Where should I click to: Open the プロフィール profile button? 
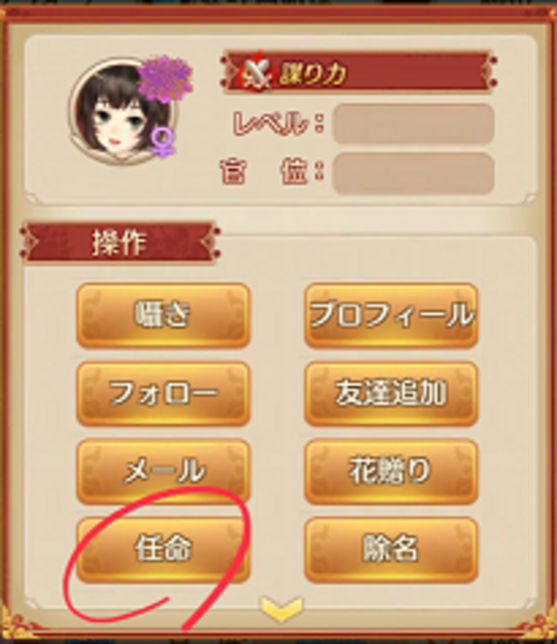coord(391,315)
